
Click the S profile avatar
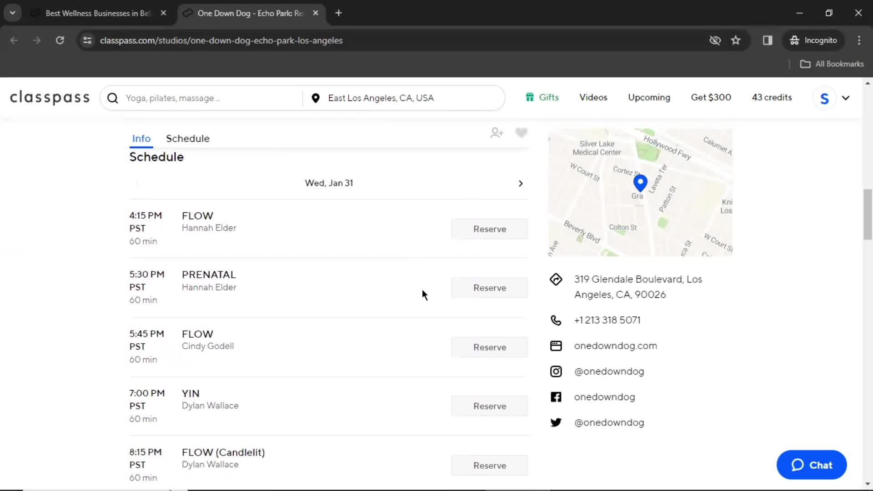coord(824,98)
